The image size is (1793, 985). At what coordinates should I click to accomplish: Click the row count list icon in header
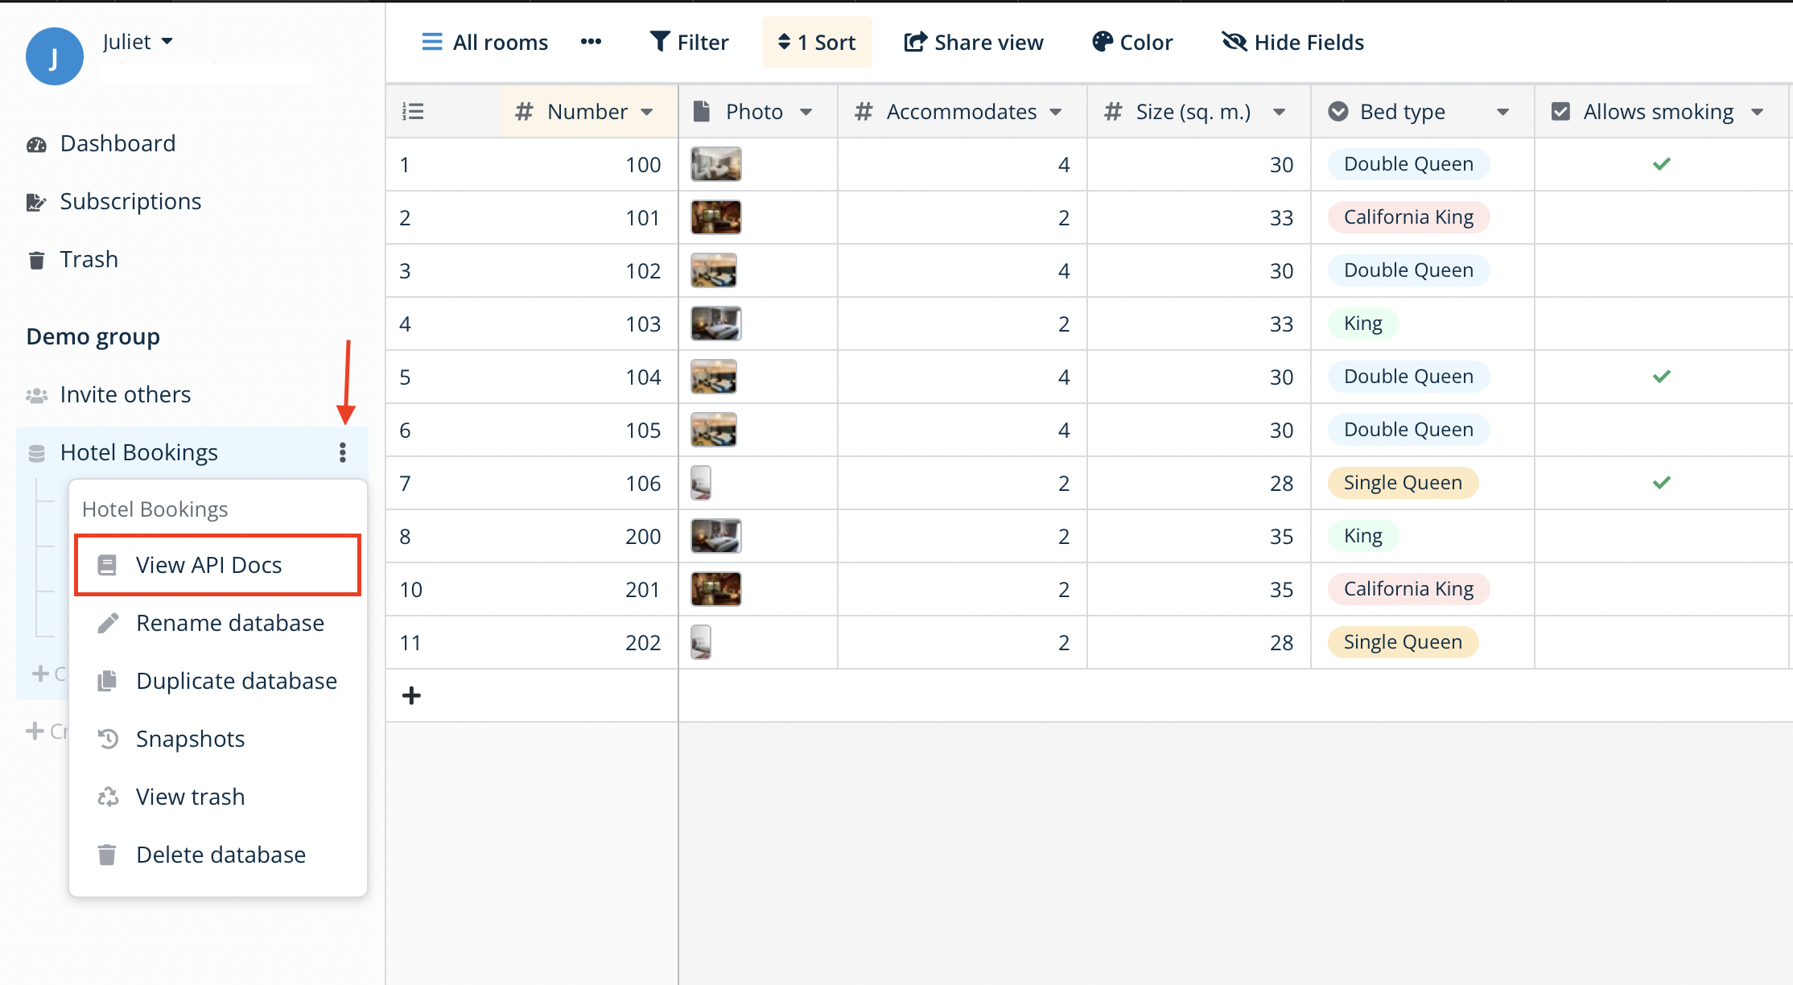[413, 112]
